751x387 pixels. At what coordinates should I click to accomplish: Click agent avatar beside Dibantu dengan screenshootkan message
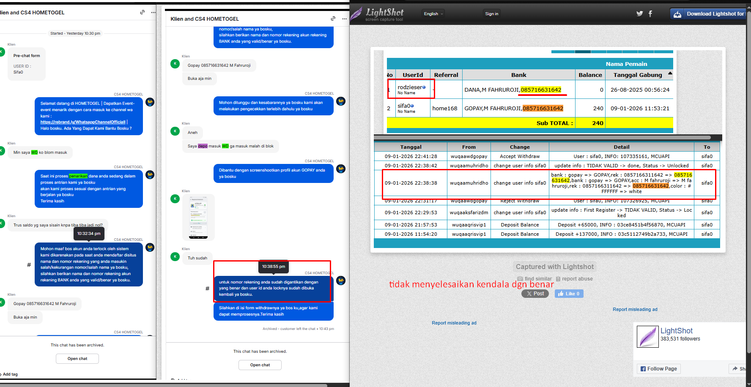341,169
